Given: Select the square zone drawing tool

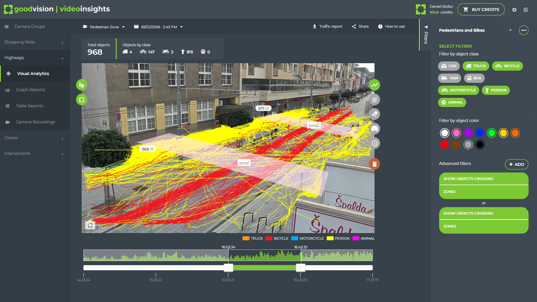Looking at the screenshot, I should [x=81, y=100].
